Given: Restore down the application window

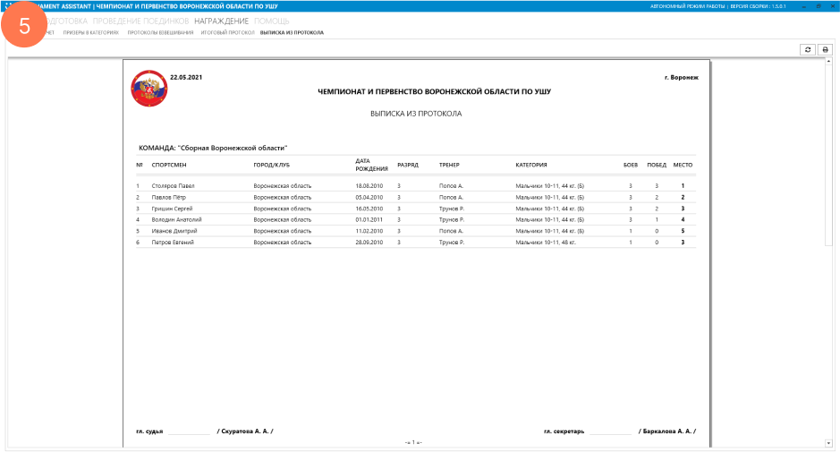Looking at the screenshot, I should click(818, 6).
